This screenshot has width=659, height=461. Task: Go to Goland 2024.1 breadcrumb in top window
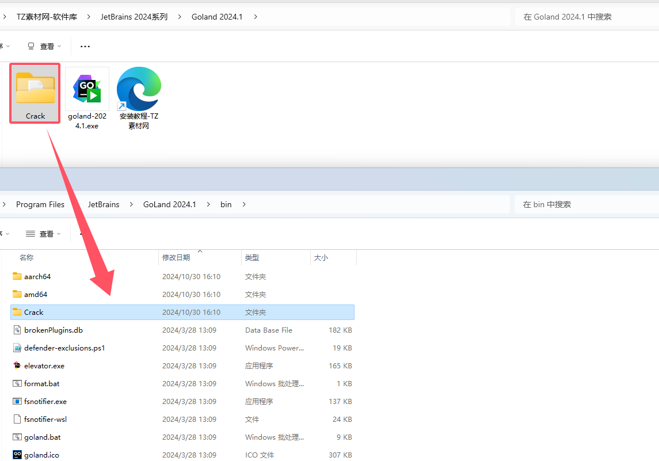(x=217, y=17)
